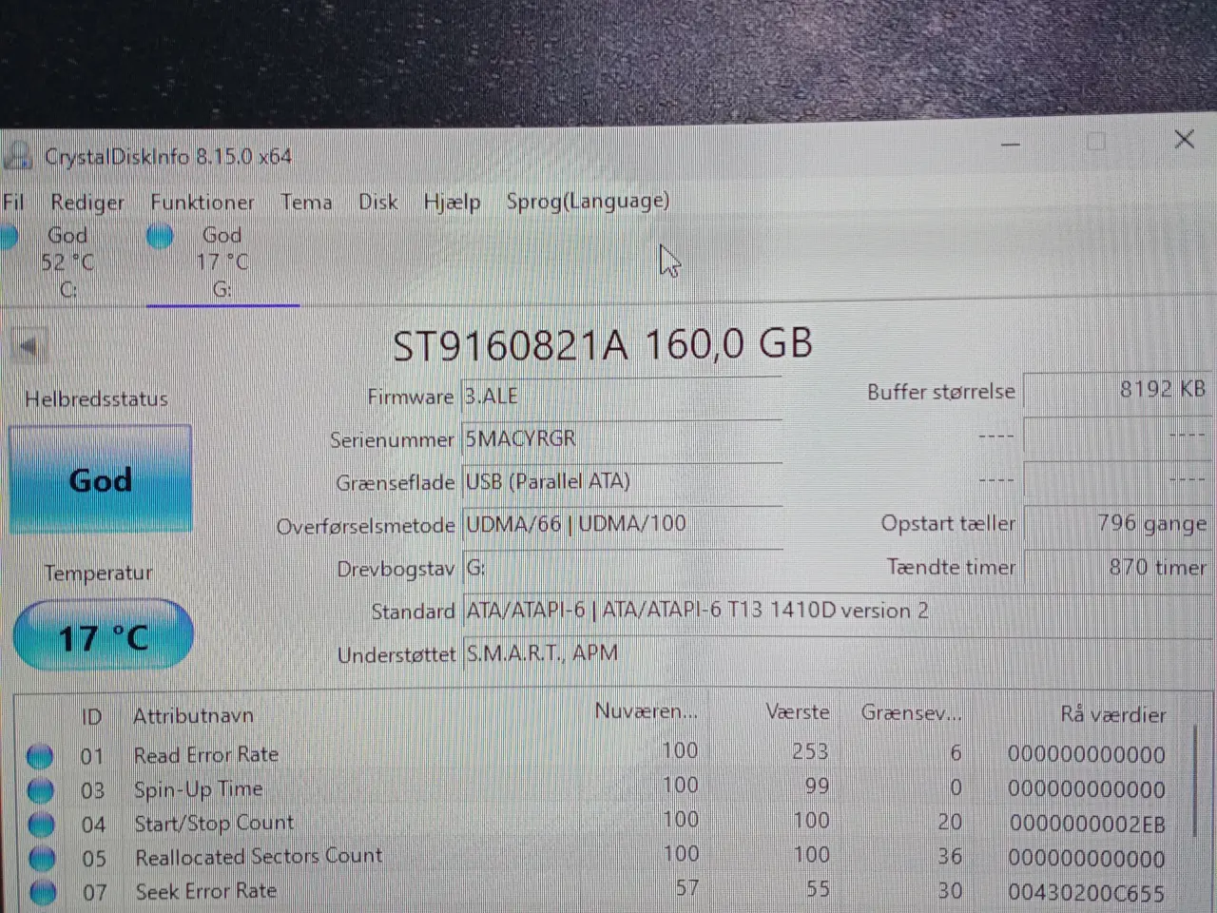Click the SMART attribute list scrollbar
1217x913 pixels.
point(1195,780)
